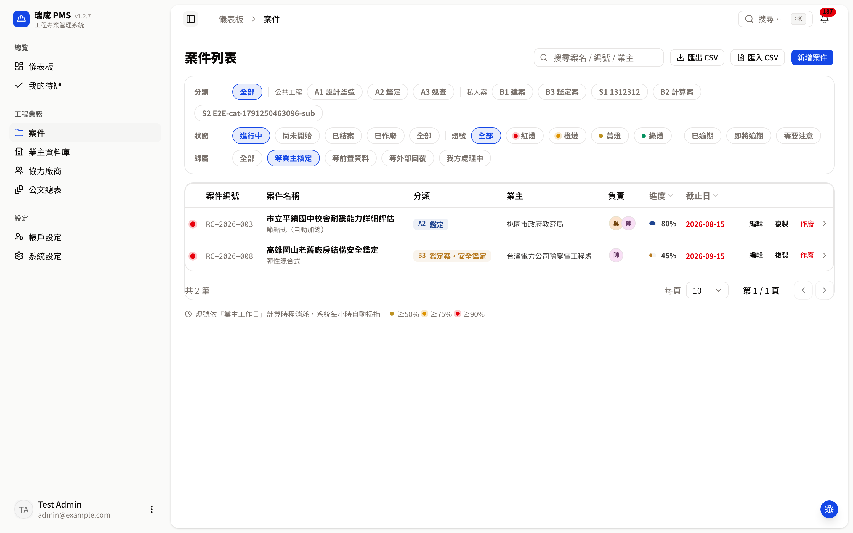
Task: Click 匯出 CSV button
Action: 697,57
